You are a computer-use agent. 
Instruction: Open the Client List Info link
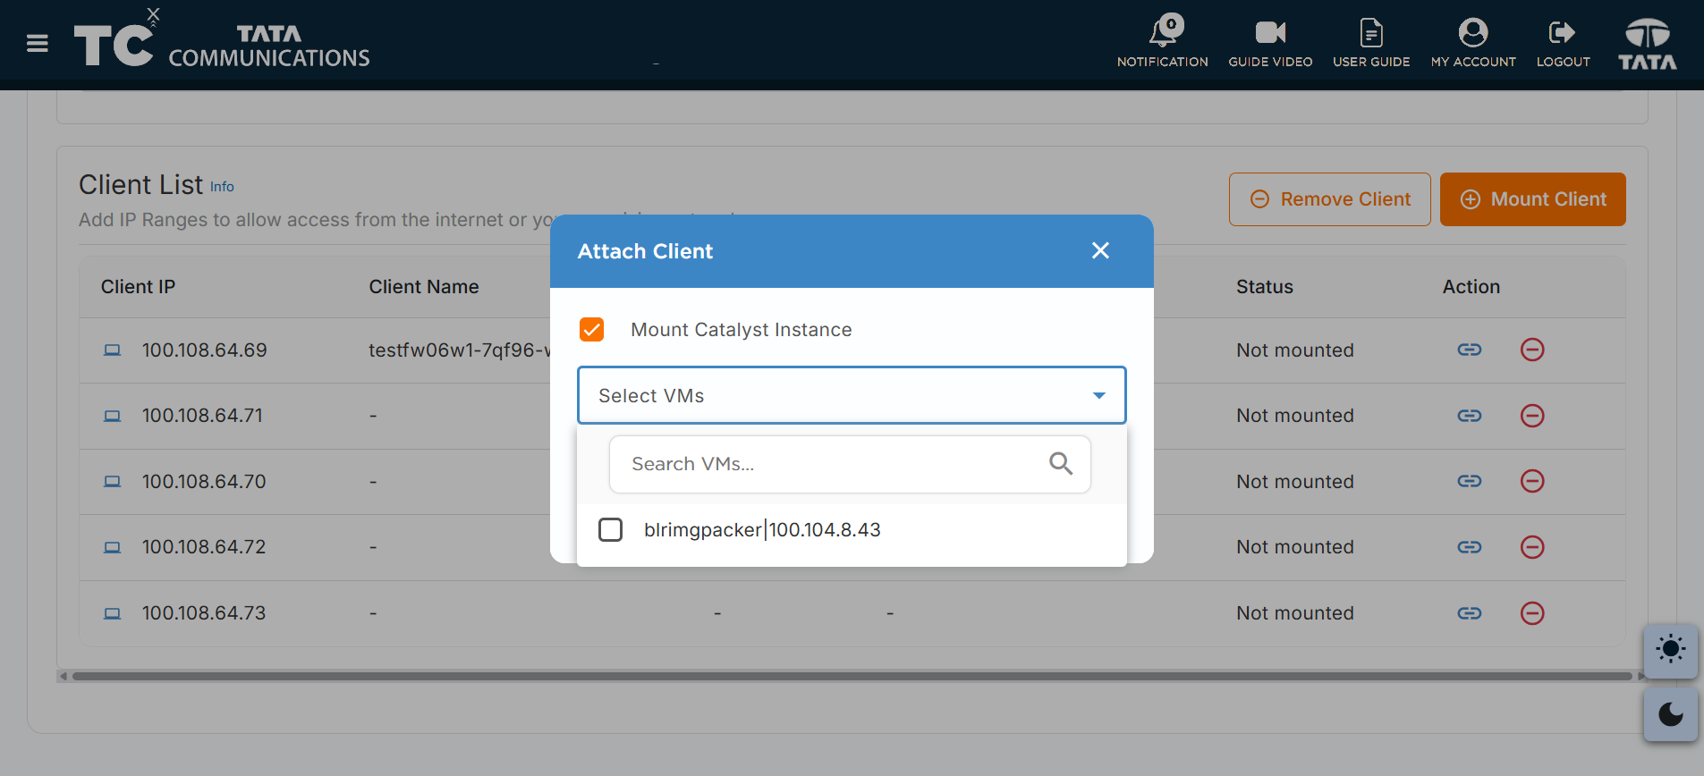coord(222,187)
